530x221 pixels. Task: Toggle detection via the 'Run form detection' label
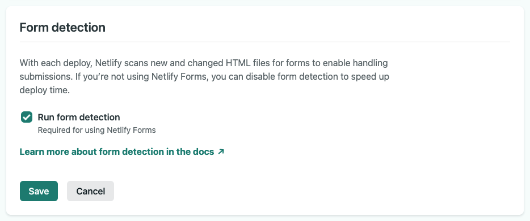pyautogui.click(x=79, y=117)
